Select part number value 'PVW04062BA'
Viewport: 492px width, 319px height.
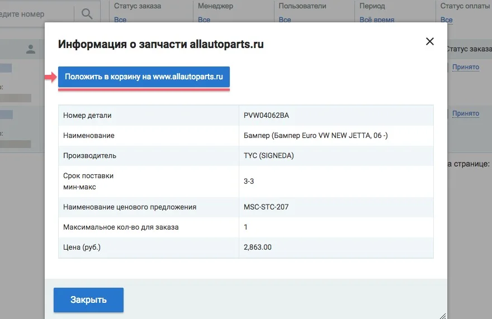coord(266,116)
